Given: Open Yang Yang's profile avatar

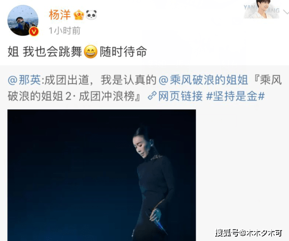Looking at the screenshot, I should [23, 20].
